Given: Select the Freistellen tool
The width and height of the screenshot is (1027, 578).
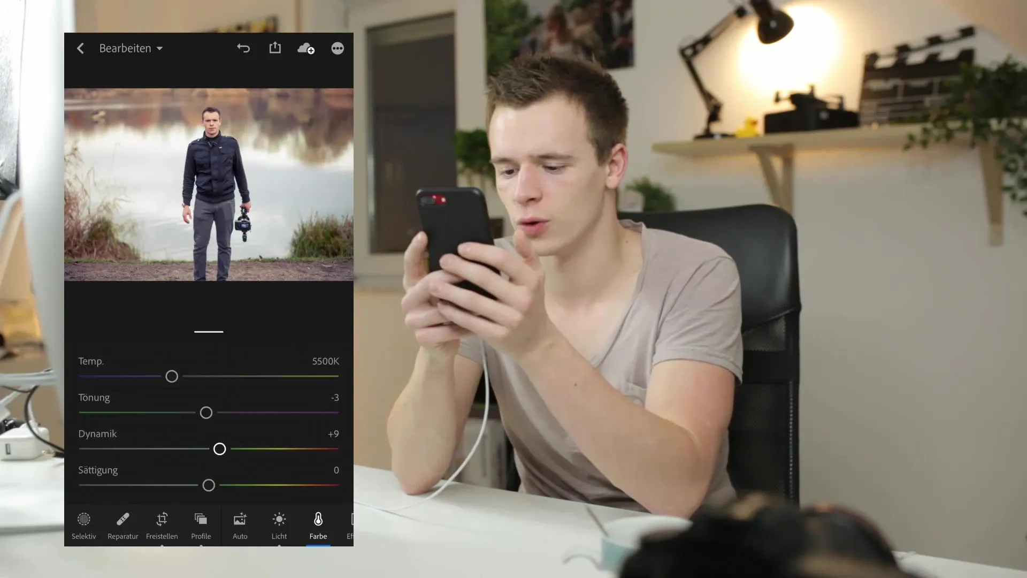Looking at the screenshot, I should click(162, 526).
